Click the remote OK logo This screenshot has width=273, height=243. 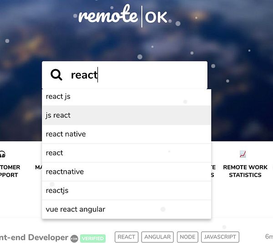pos(125,15)
